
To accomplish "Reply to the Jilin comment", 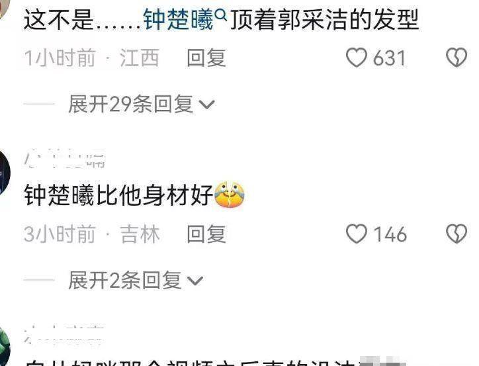I will pyautogui.click(x=206, y=234).
